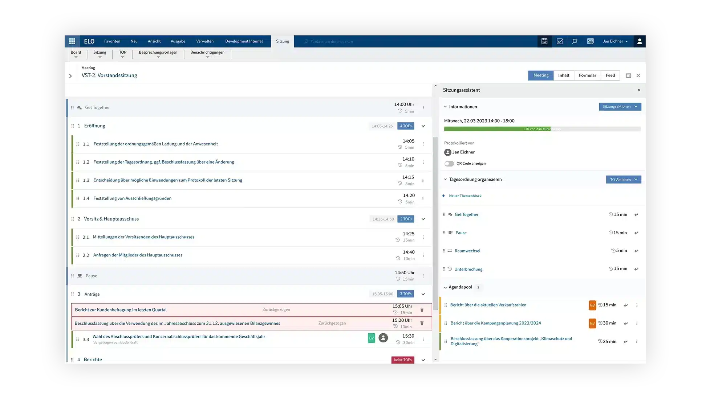Click the user profile icon at top right
710x399 pixels.
[x=639, y=41]
